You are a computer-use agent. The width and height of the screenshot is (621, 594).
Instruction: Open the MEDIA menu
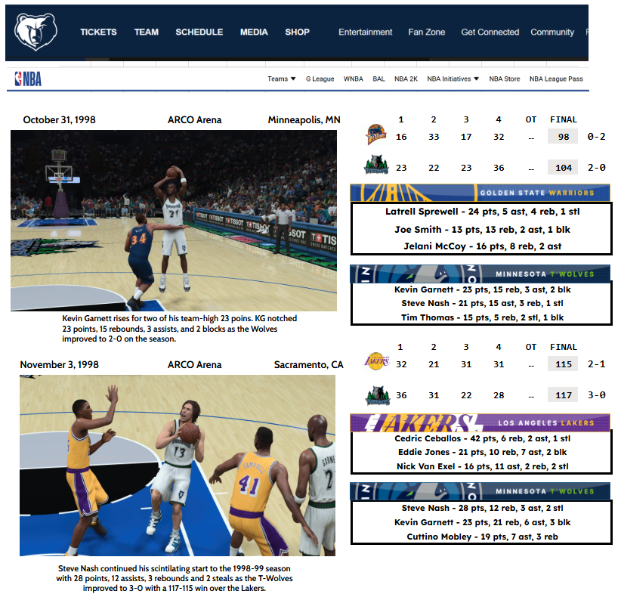click(x=254, y=32)
